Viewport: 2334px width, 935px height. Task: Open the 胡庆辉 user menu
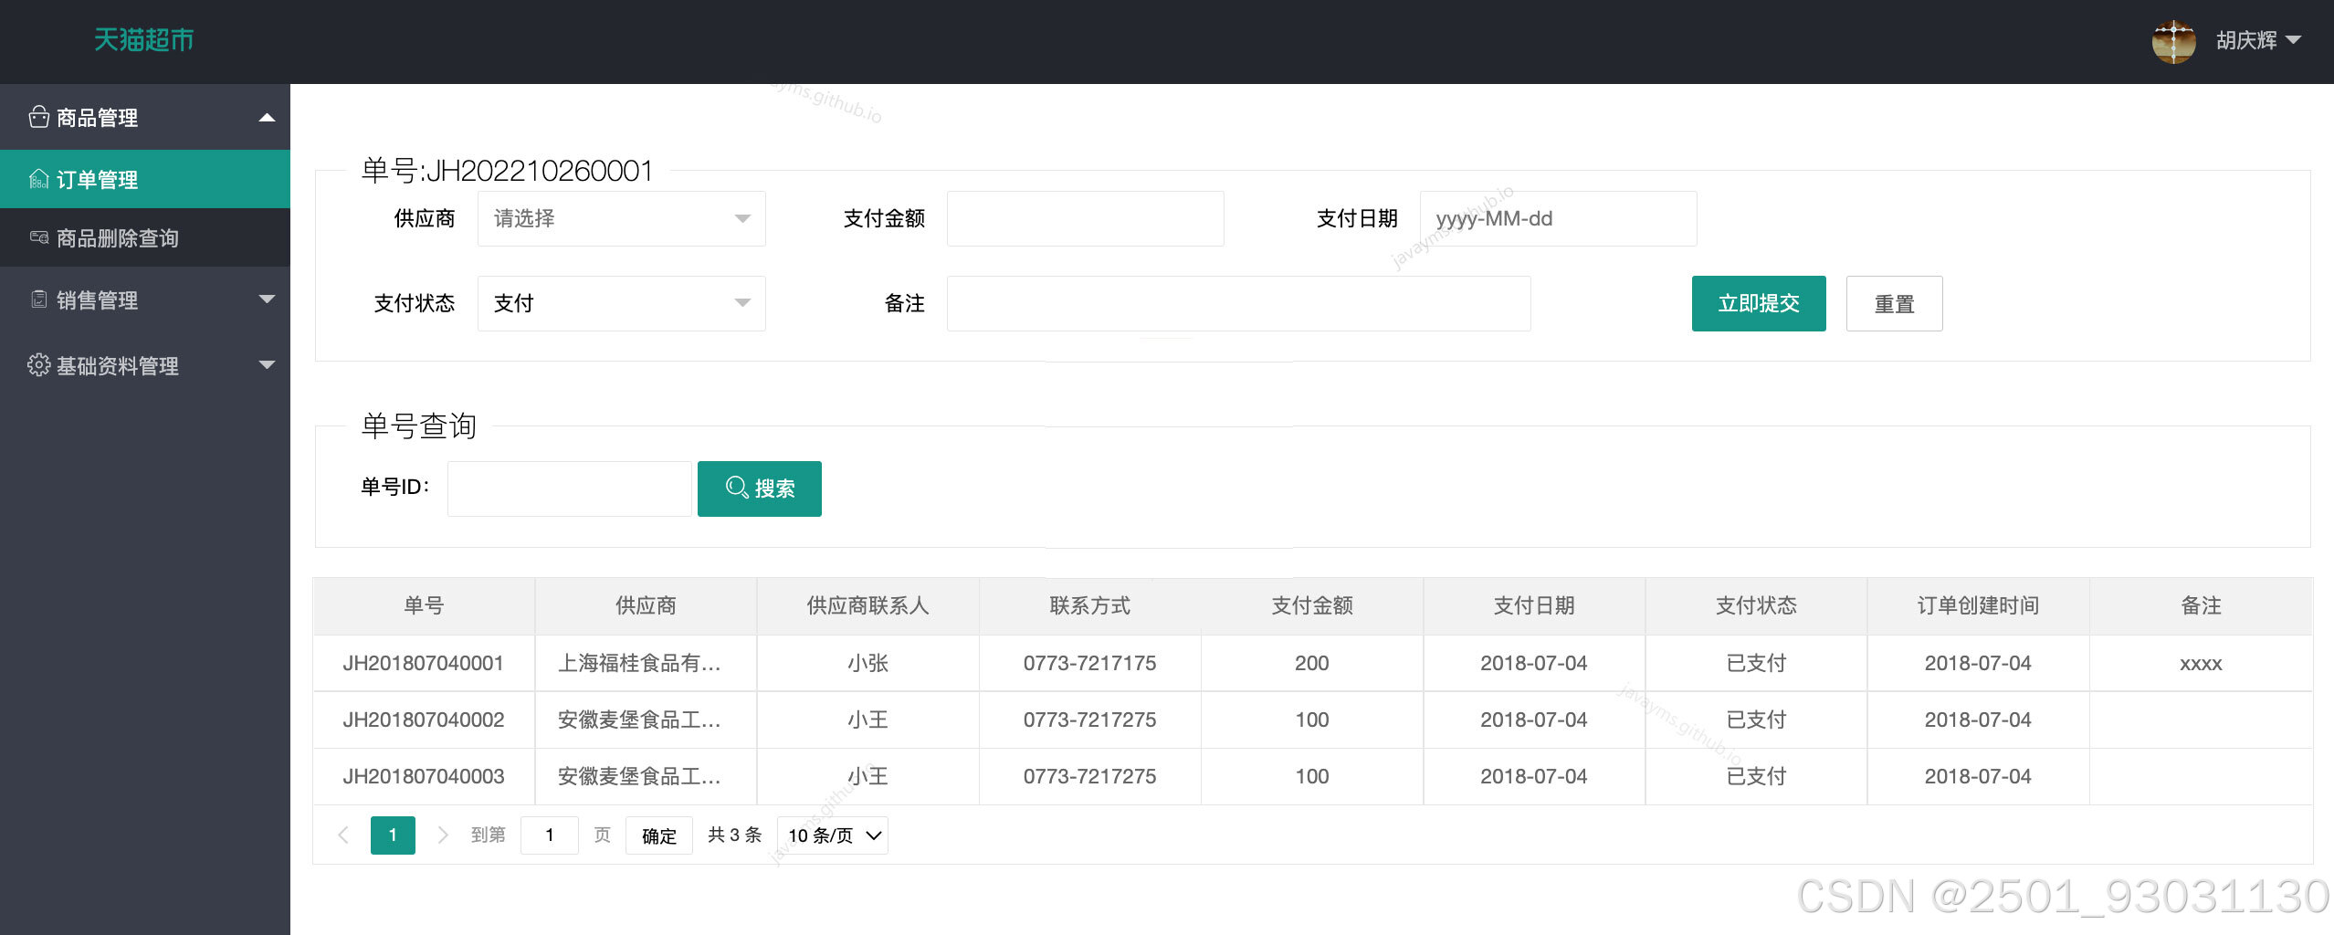(2251, 40)
